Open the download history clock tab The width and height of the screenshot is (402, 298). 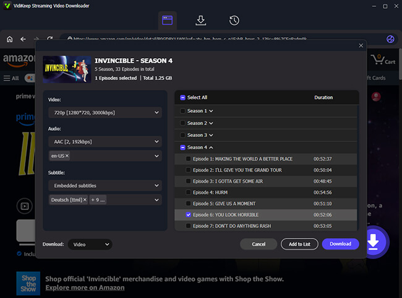tap(234, 20)
